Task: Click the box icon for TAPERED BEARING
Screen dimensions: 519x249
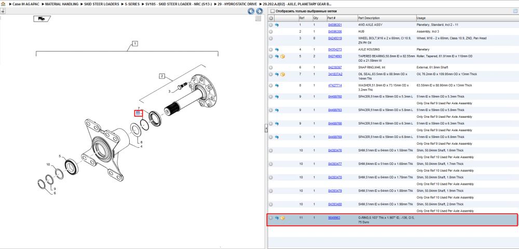Action: click(x=283, y=57)
